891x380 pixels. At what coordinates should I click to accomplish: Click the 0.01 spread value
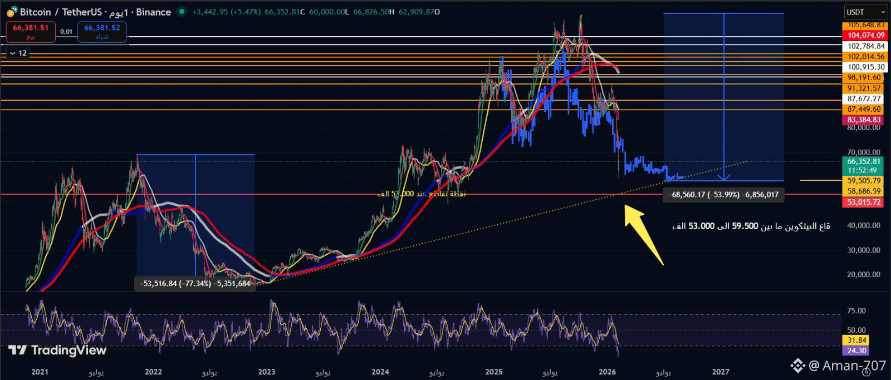66,32
